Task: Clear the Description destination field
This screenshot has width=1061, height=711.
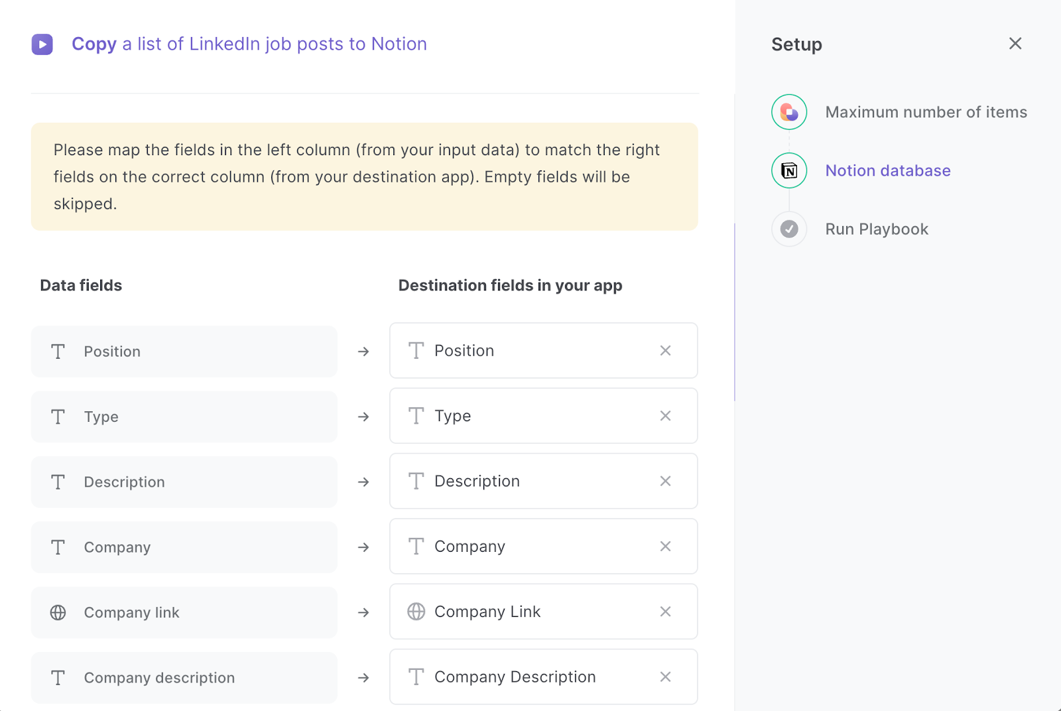Action: [x=666, y=481]
